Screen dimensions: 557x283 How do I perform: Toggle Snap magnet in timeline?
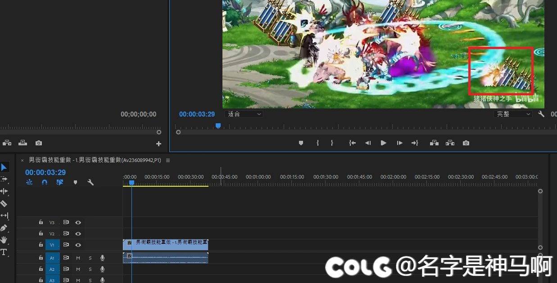point(44,182)
